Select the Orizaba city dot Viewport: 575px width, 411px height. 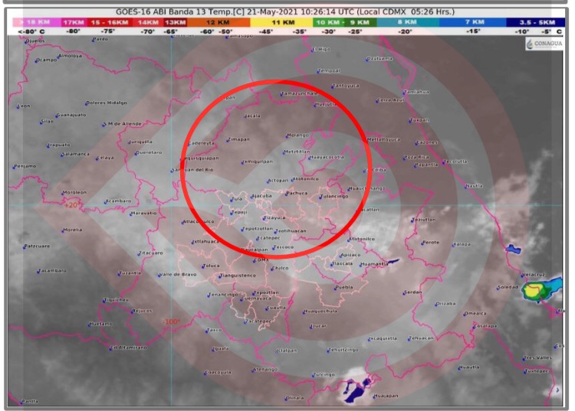coord(435,304)
